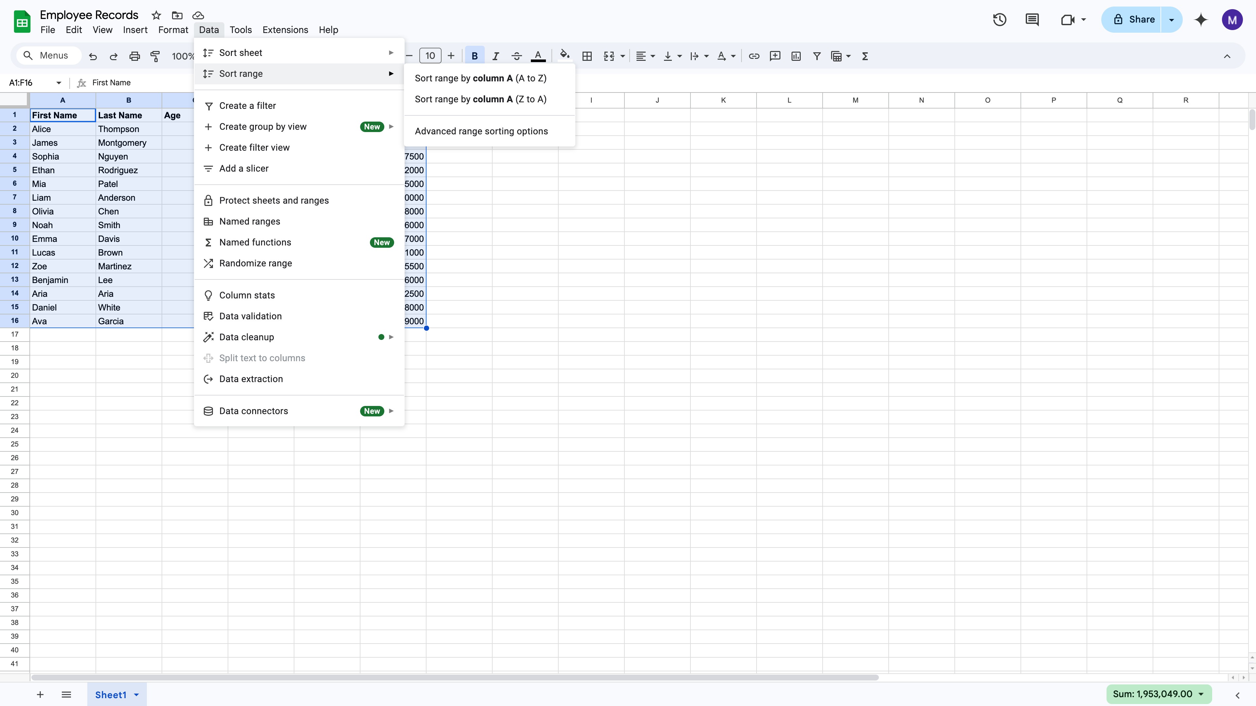Open the Extensions menu
The width and height of the screenshot is (1256, 706).
285,30
